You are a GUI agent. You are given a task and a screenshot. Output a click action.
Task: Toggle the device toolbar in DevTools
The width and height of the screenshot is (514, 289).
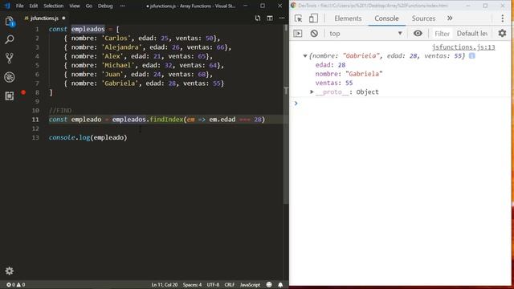coord(313,18)
